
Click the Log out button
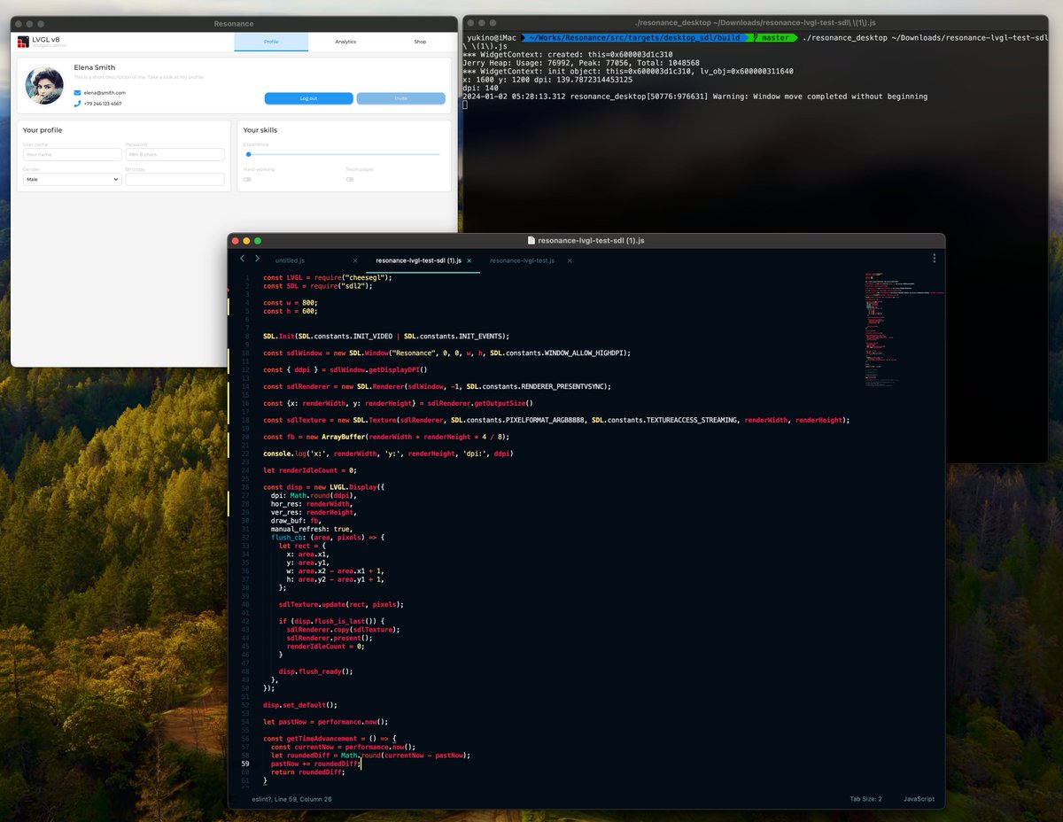point(307,98)
